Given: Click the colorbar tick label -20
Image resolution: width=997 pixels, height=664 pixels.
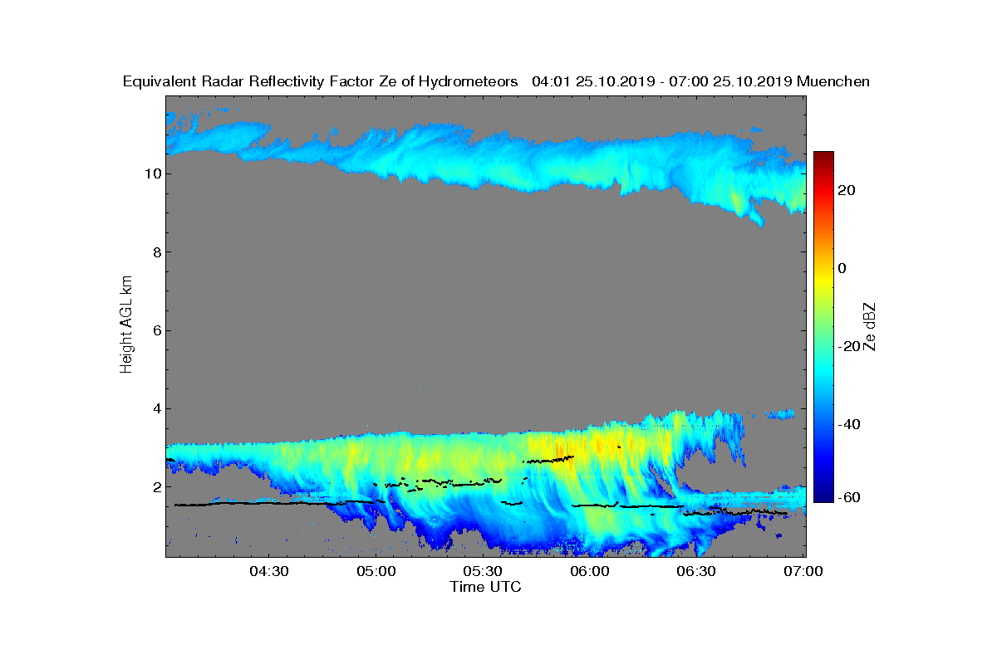Looking at the screenshot, I should [850, 346].
